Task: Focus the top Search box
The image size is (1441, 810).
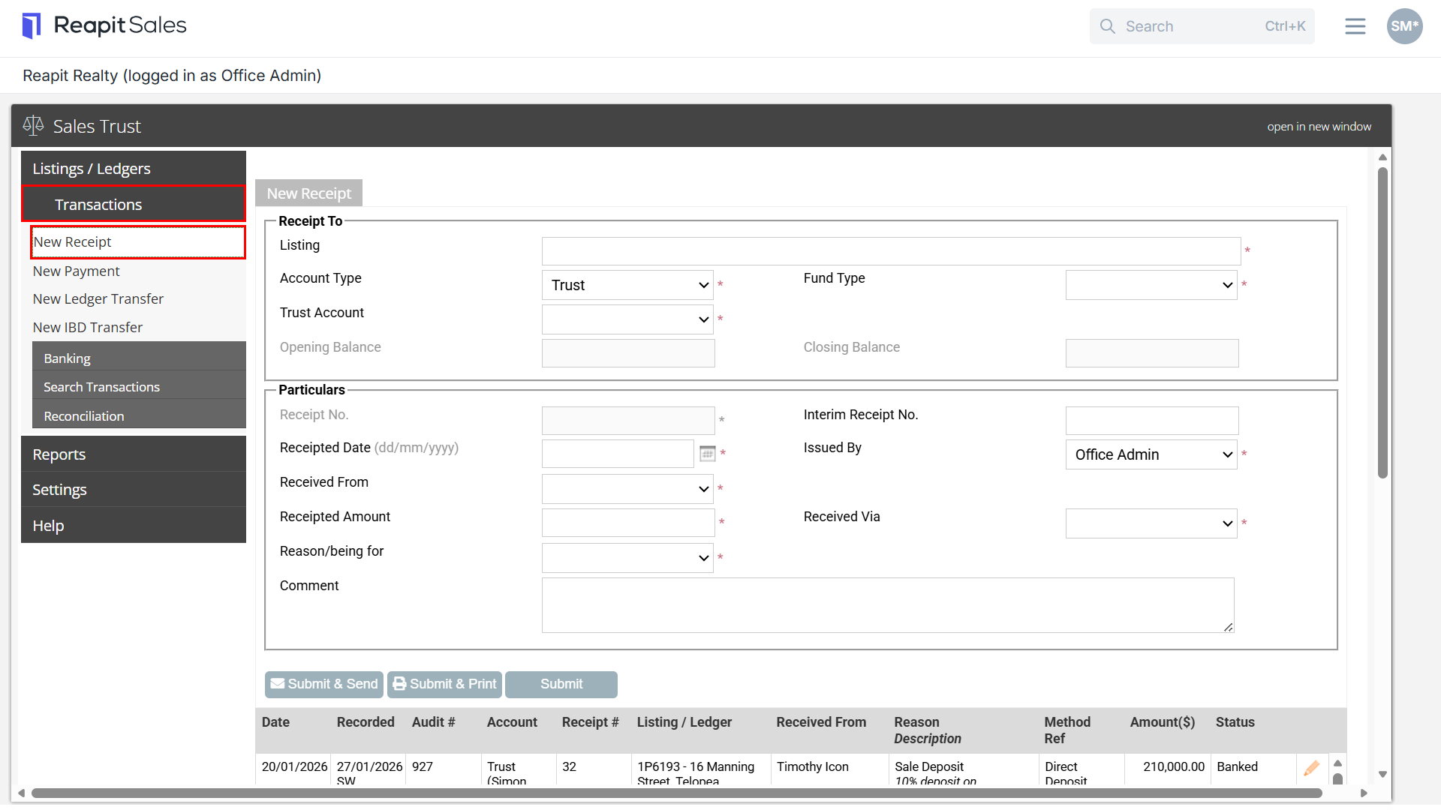Action: click(1202, 26)
